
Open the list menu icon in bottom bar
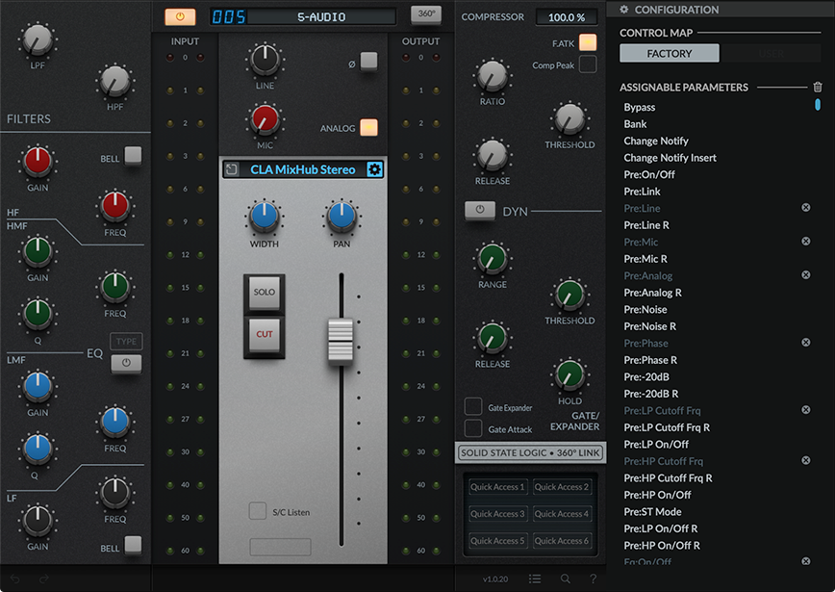point(535,580)
